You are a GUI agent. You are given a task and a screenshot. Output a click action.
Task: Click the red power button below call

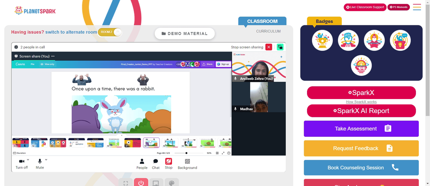coord(141,183)
